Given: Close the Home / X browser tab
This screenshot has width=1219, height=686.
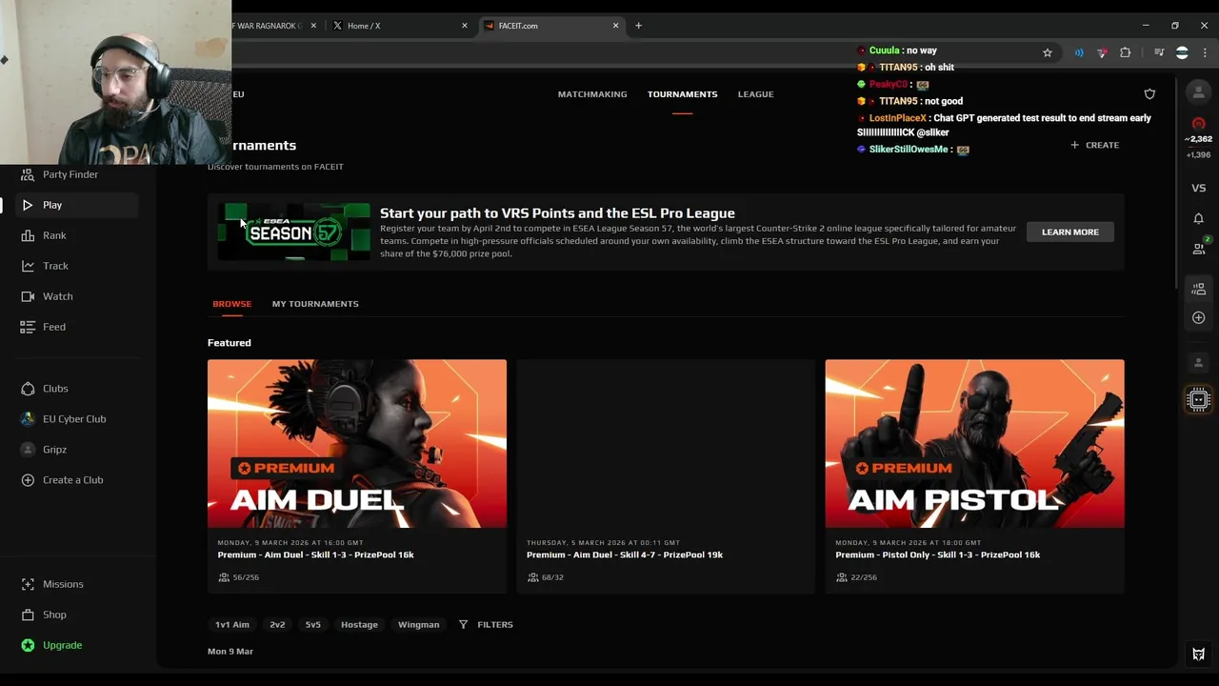Looking at the screenshot, I should [x=465, y=26].
